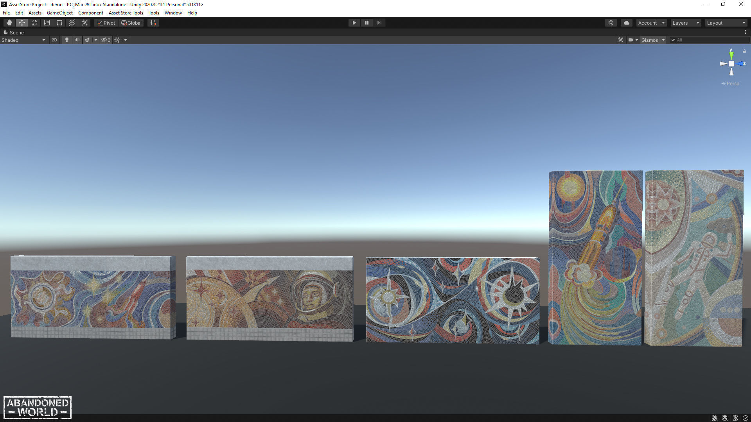Toggle grid snapping in toolbar
The width and height of the screenshot is (751, 422).
coord(153,23)
